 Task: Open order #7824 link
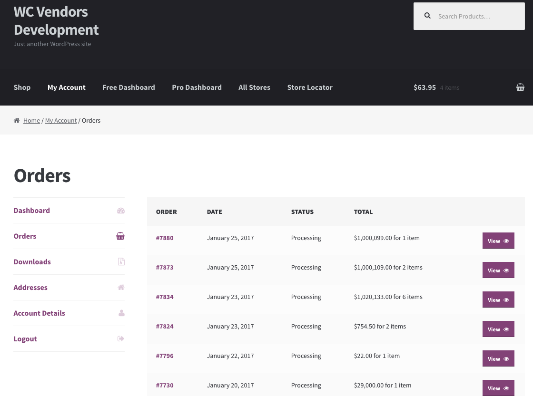point(165,327)
